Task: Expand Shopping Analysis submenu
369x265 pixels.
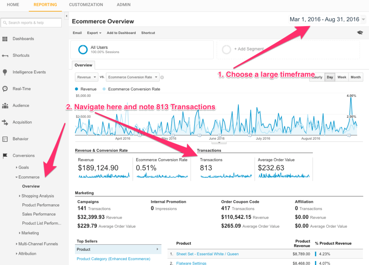Action: [19, 196]
